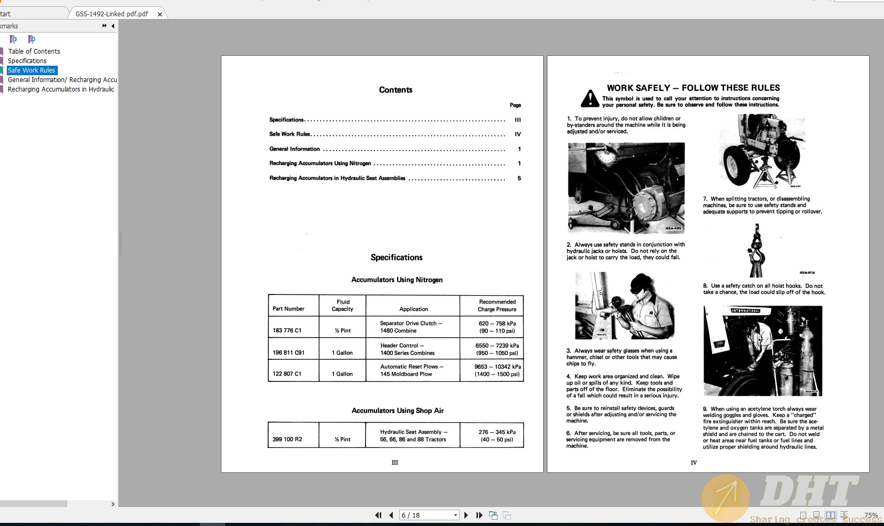Switch to the GSS-1492-Linked pdf.pdf tab
This screenshot has width=884, height=526.
pos(111,14)
